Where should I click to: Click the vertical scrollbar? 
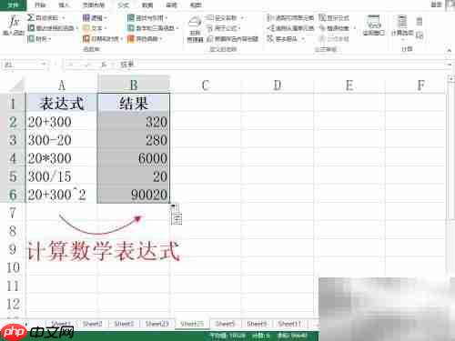point(450,152)
